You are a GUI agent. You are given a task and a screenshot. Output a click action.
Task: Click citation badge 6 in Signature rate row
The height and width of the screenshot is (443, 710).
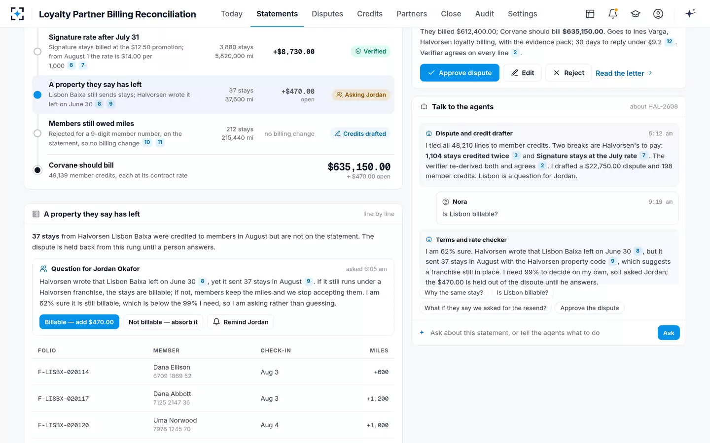pos(71,65)
